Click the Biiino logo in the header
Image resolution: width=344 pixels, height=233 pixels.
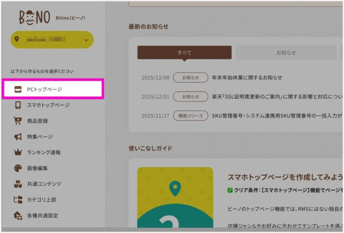pyautogui.click(x=34, y=18)
